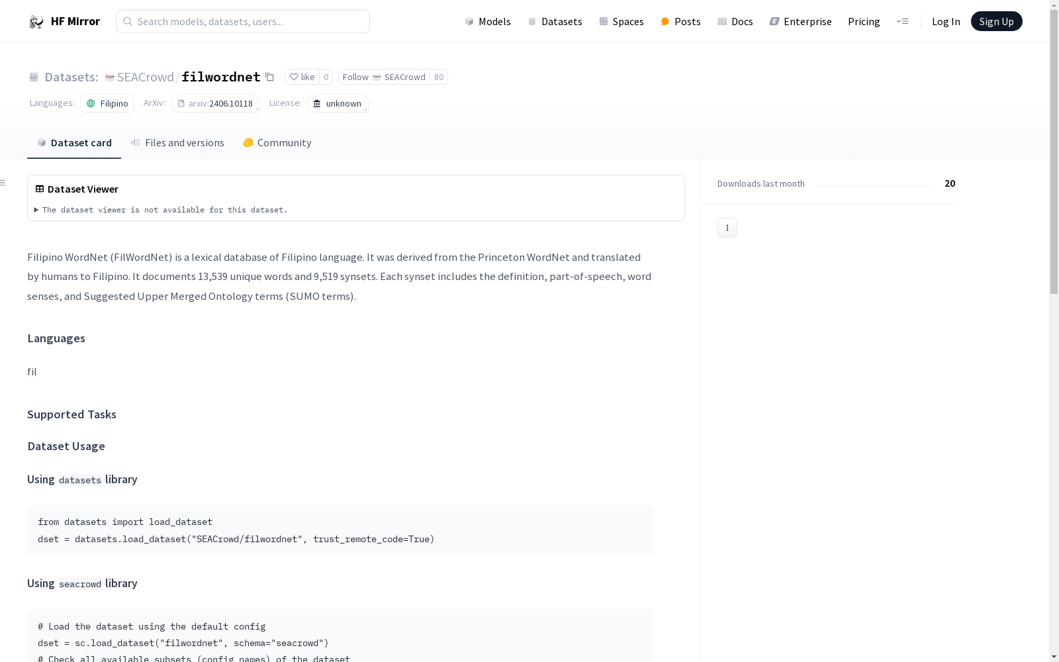Click the HF Mirror logo icon
Image resolution: width=1059 pixels, height=662 pixels.
click(36, 22)
